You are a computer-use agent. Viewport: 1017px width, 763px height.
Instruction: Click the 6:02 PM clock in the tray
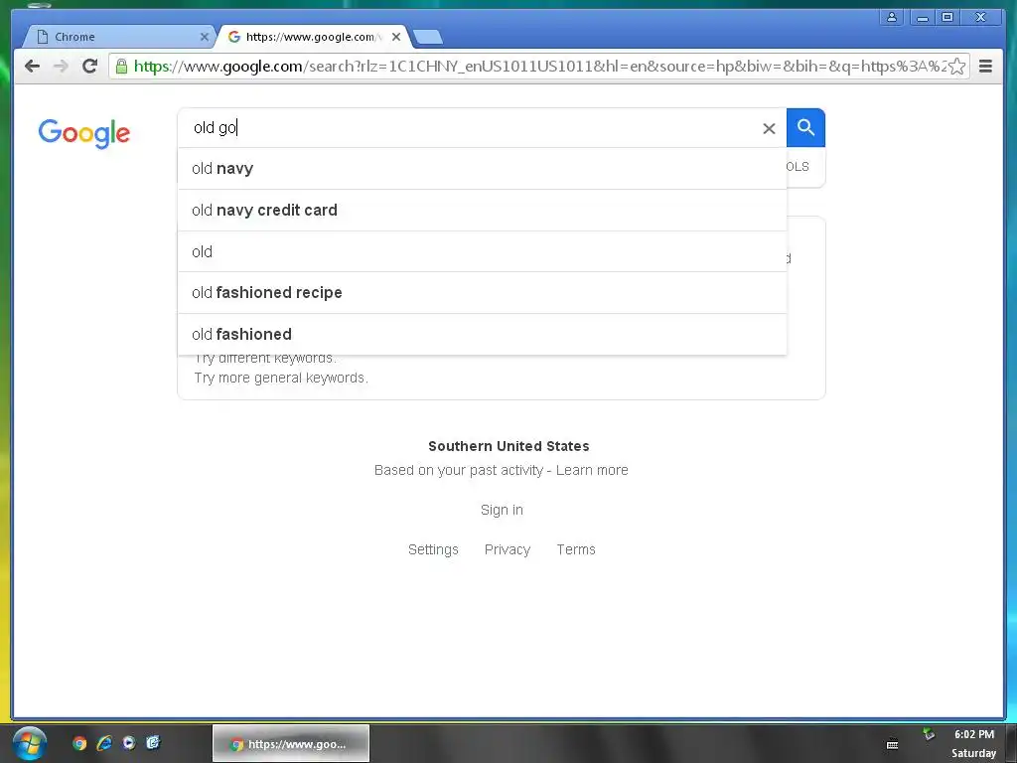tap(973, 734)
